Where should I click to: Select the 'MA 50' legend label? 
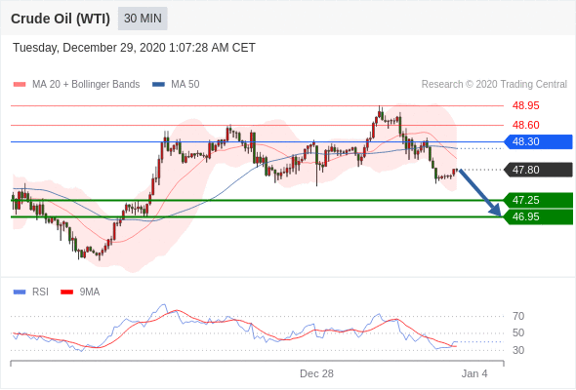[185, 85]
